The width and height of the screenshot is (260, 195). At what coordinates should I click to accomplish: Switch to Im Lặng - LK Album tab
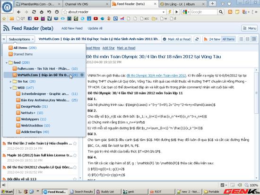coord(182,4)
